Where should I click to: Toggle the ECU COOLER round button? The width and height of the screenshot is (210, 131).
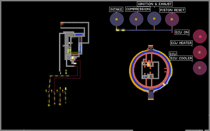[200, 68]
